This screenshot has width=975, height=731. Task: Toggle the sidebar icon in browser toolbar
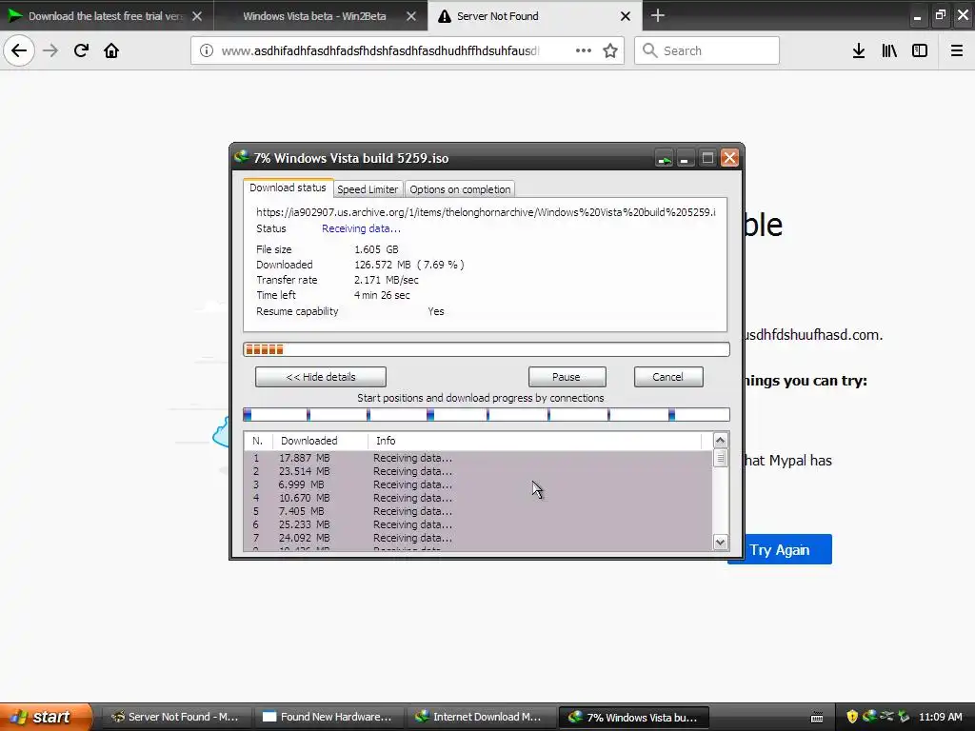point(920,50)
